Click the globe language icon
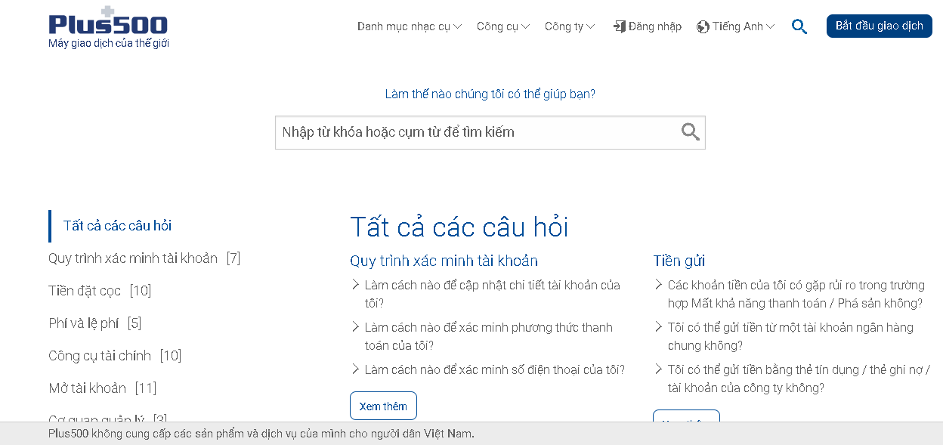 tap(703, 26)
